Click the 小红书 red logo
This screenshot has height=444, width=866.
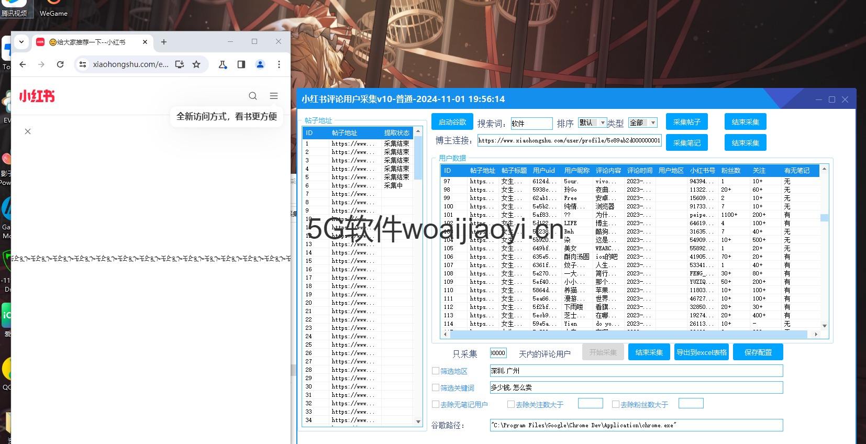[37, 96]
